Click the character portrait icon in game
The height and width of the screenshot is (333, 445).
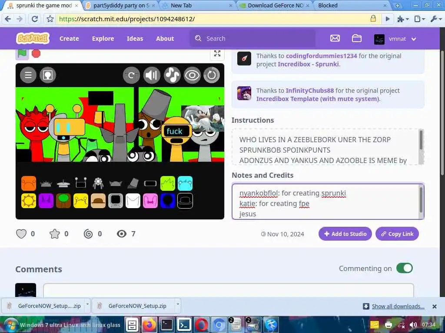[x=48, y=75]
